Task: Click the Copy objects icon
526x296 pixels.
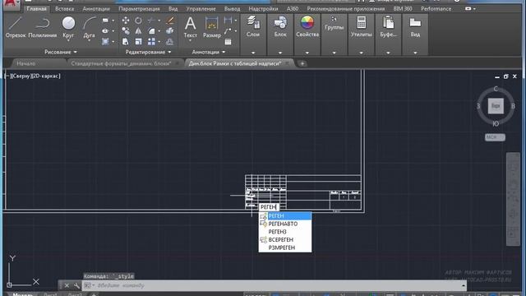Action: click(126, 31)
